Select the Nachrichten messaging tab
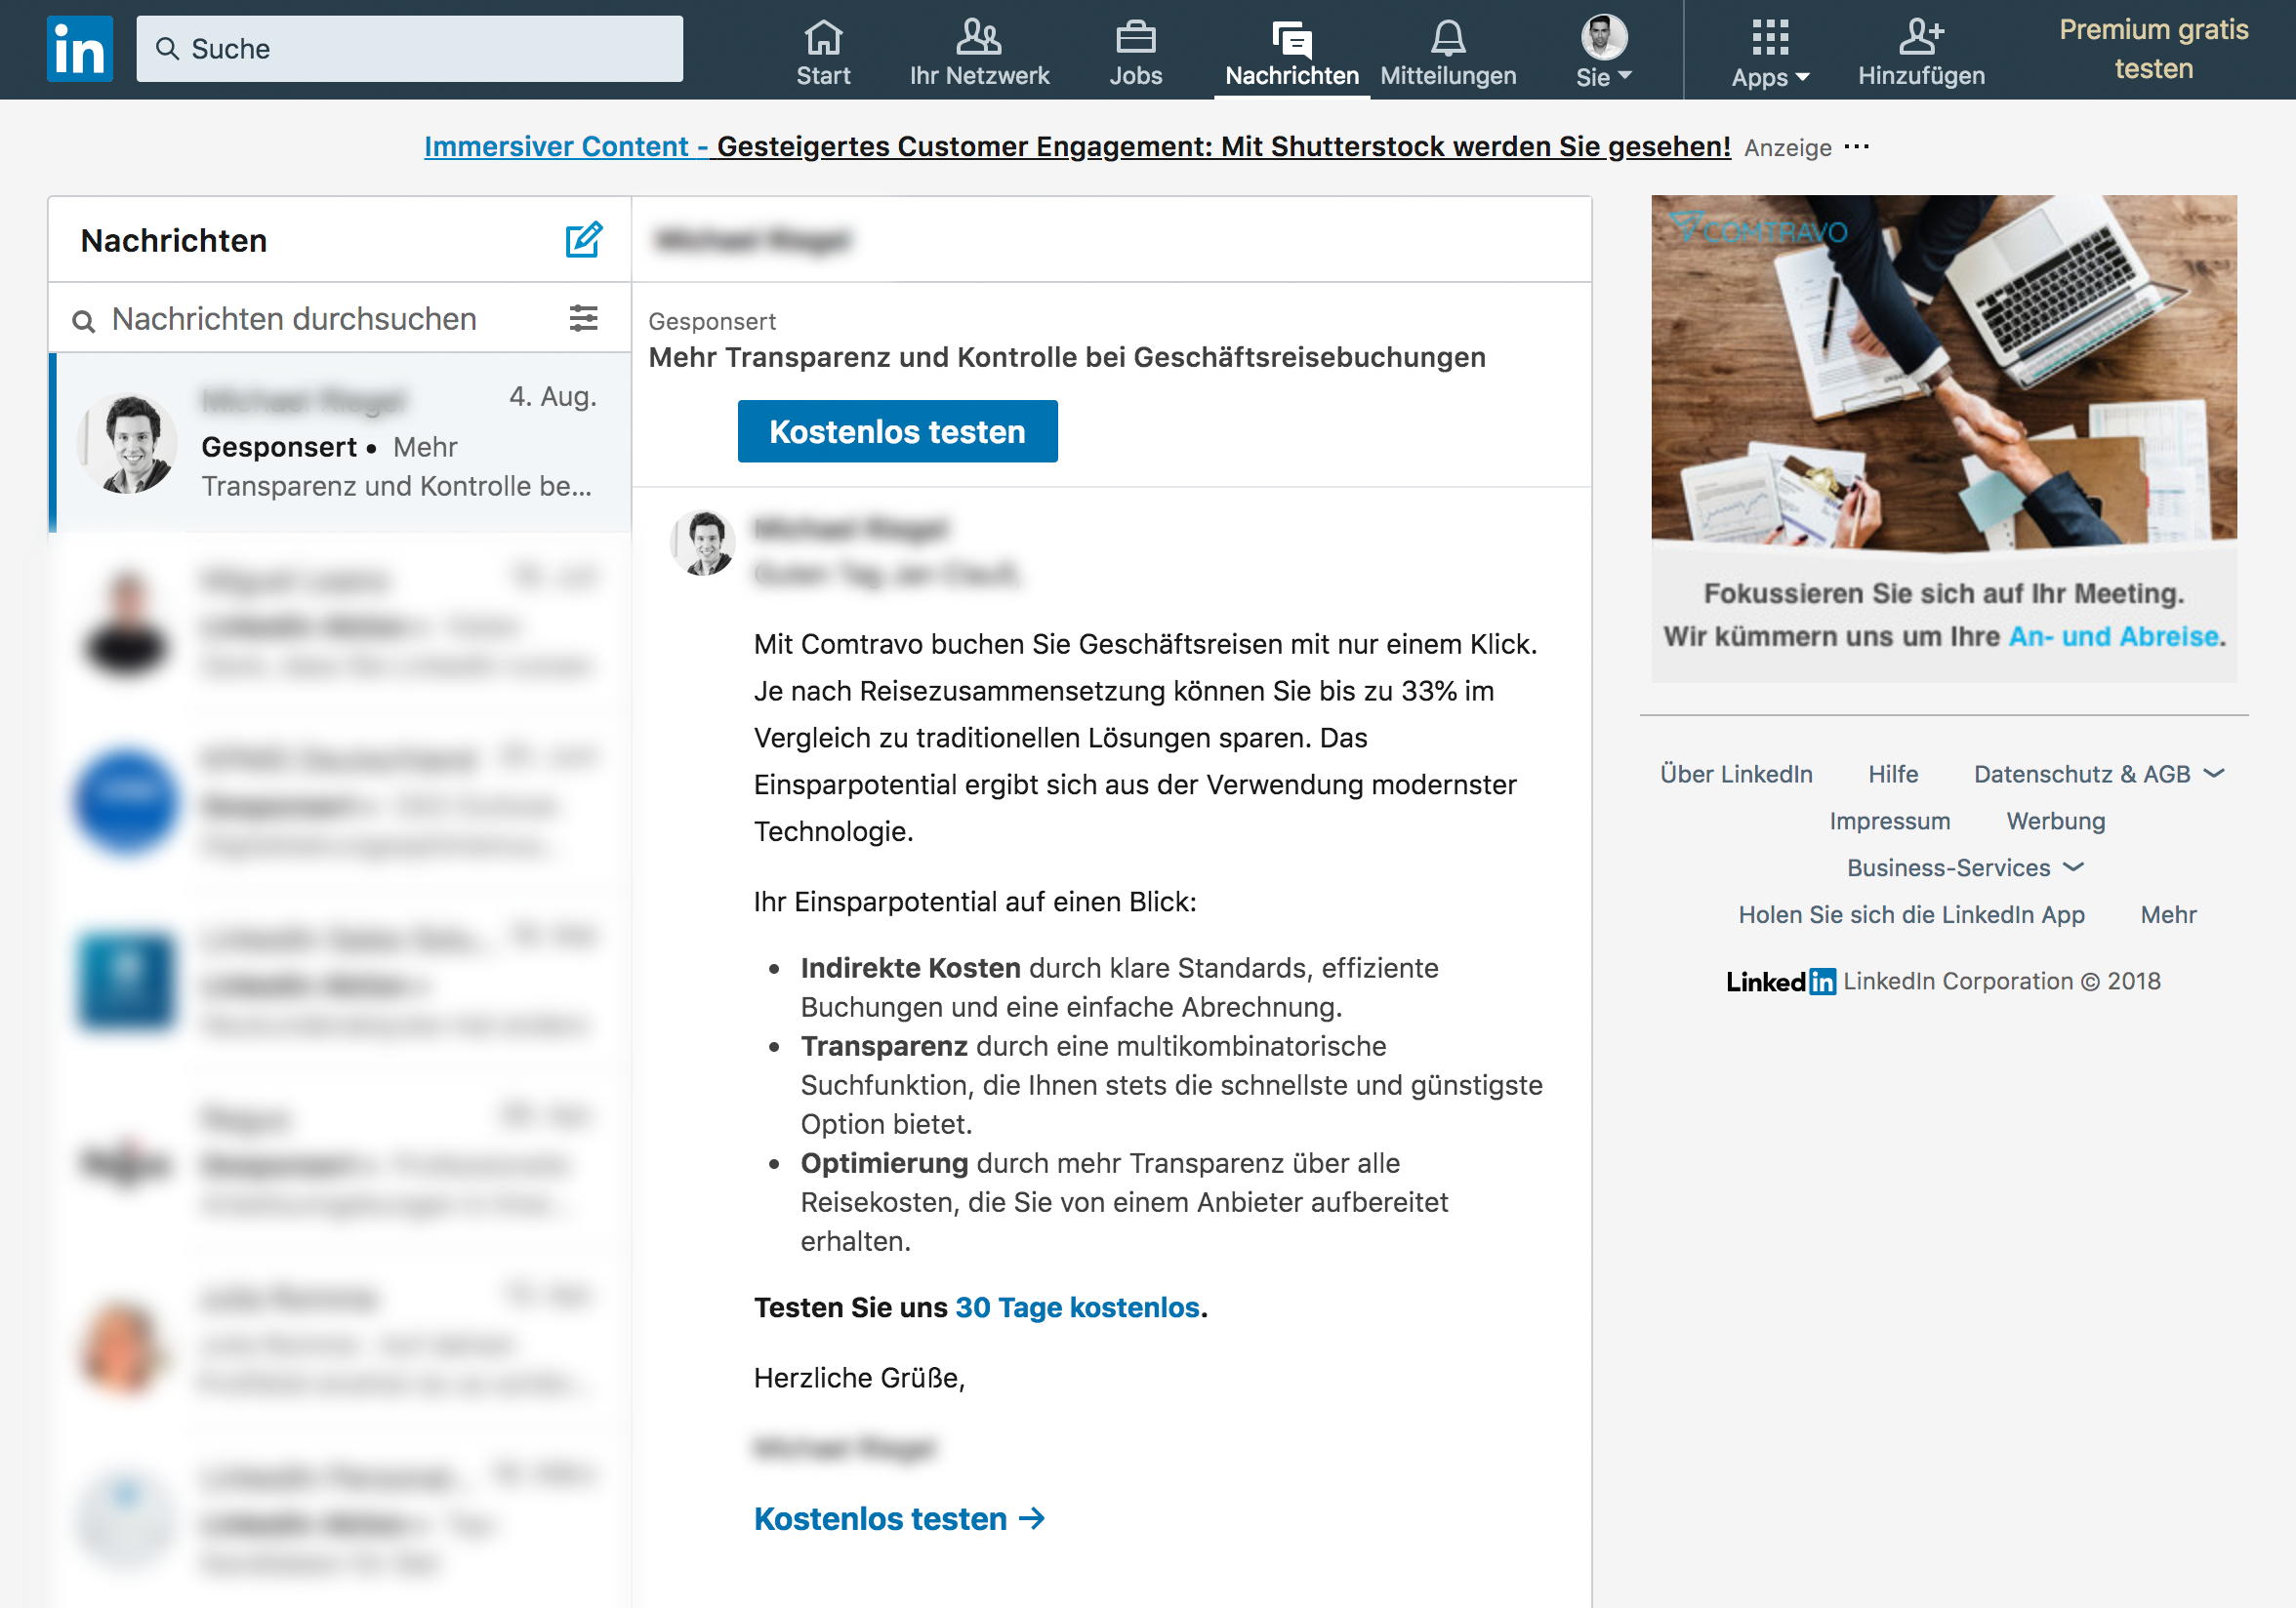 1291,52
